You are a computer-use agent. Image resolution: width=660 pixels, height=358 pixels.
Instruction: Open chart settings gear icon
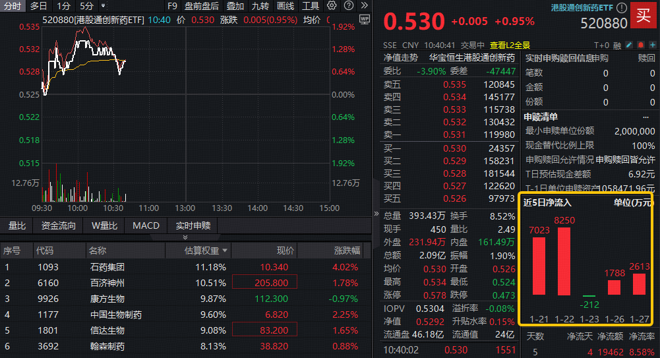coord(332,6)
